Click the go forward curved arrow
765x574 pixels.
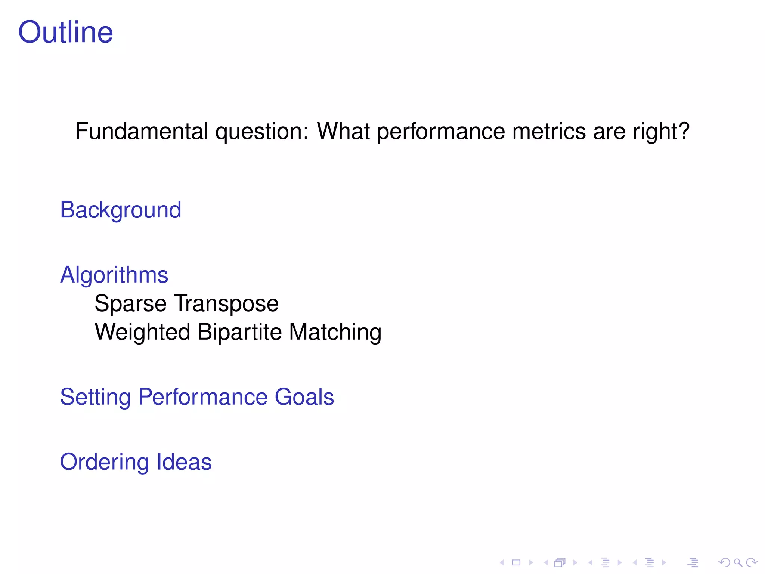coord(752,562)
